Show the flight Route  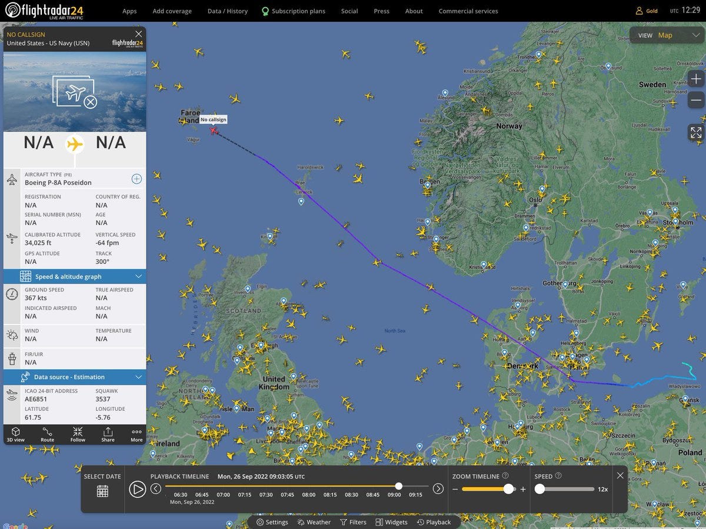[x=47, y=434]
